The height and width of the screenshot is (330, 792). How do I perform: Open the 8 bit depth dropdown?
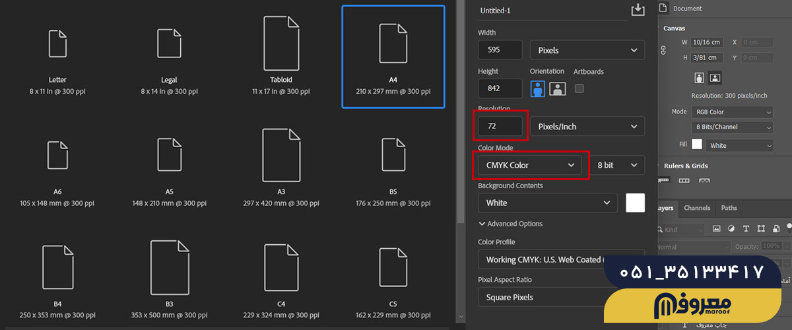pos(616,165)
